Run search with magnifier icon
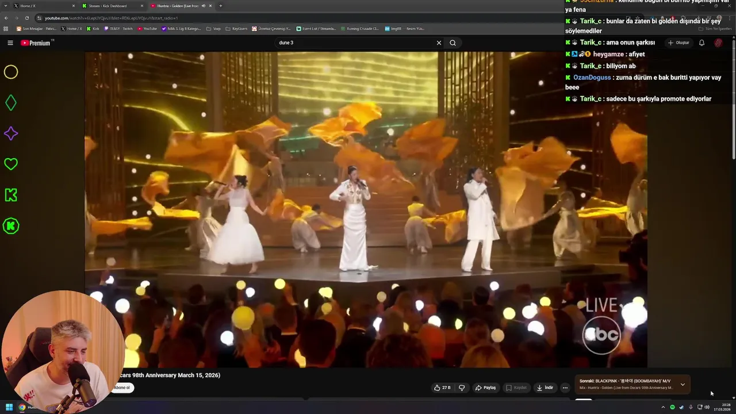Viewport: 736px width, 414px height. pos(453,43)
